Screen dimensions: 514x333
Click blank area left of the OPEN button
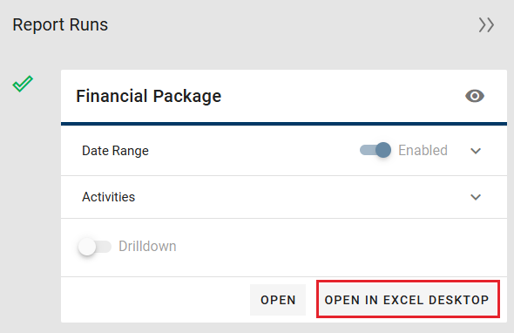pos(154,300)
